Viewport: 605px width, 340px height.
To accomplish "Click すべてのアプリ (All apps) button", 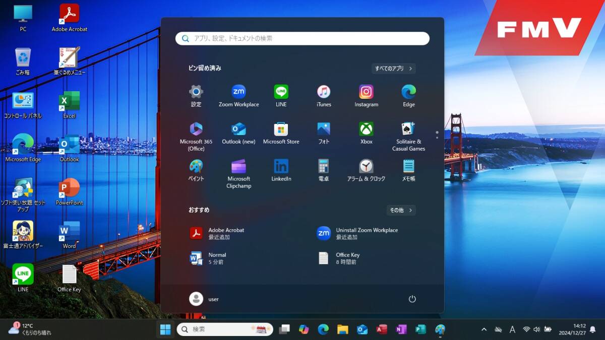I will pyautogui.click(x=393, y=69).
